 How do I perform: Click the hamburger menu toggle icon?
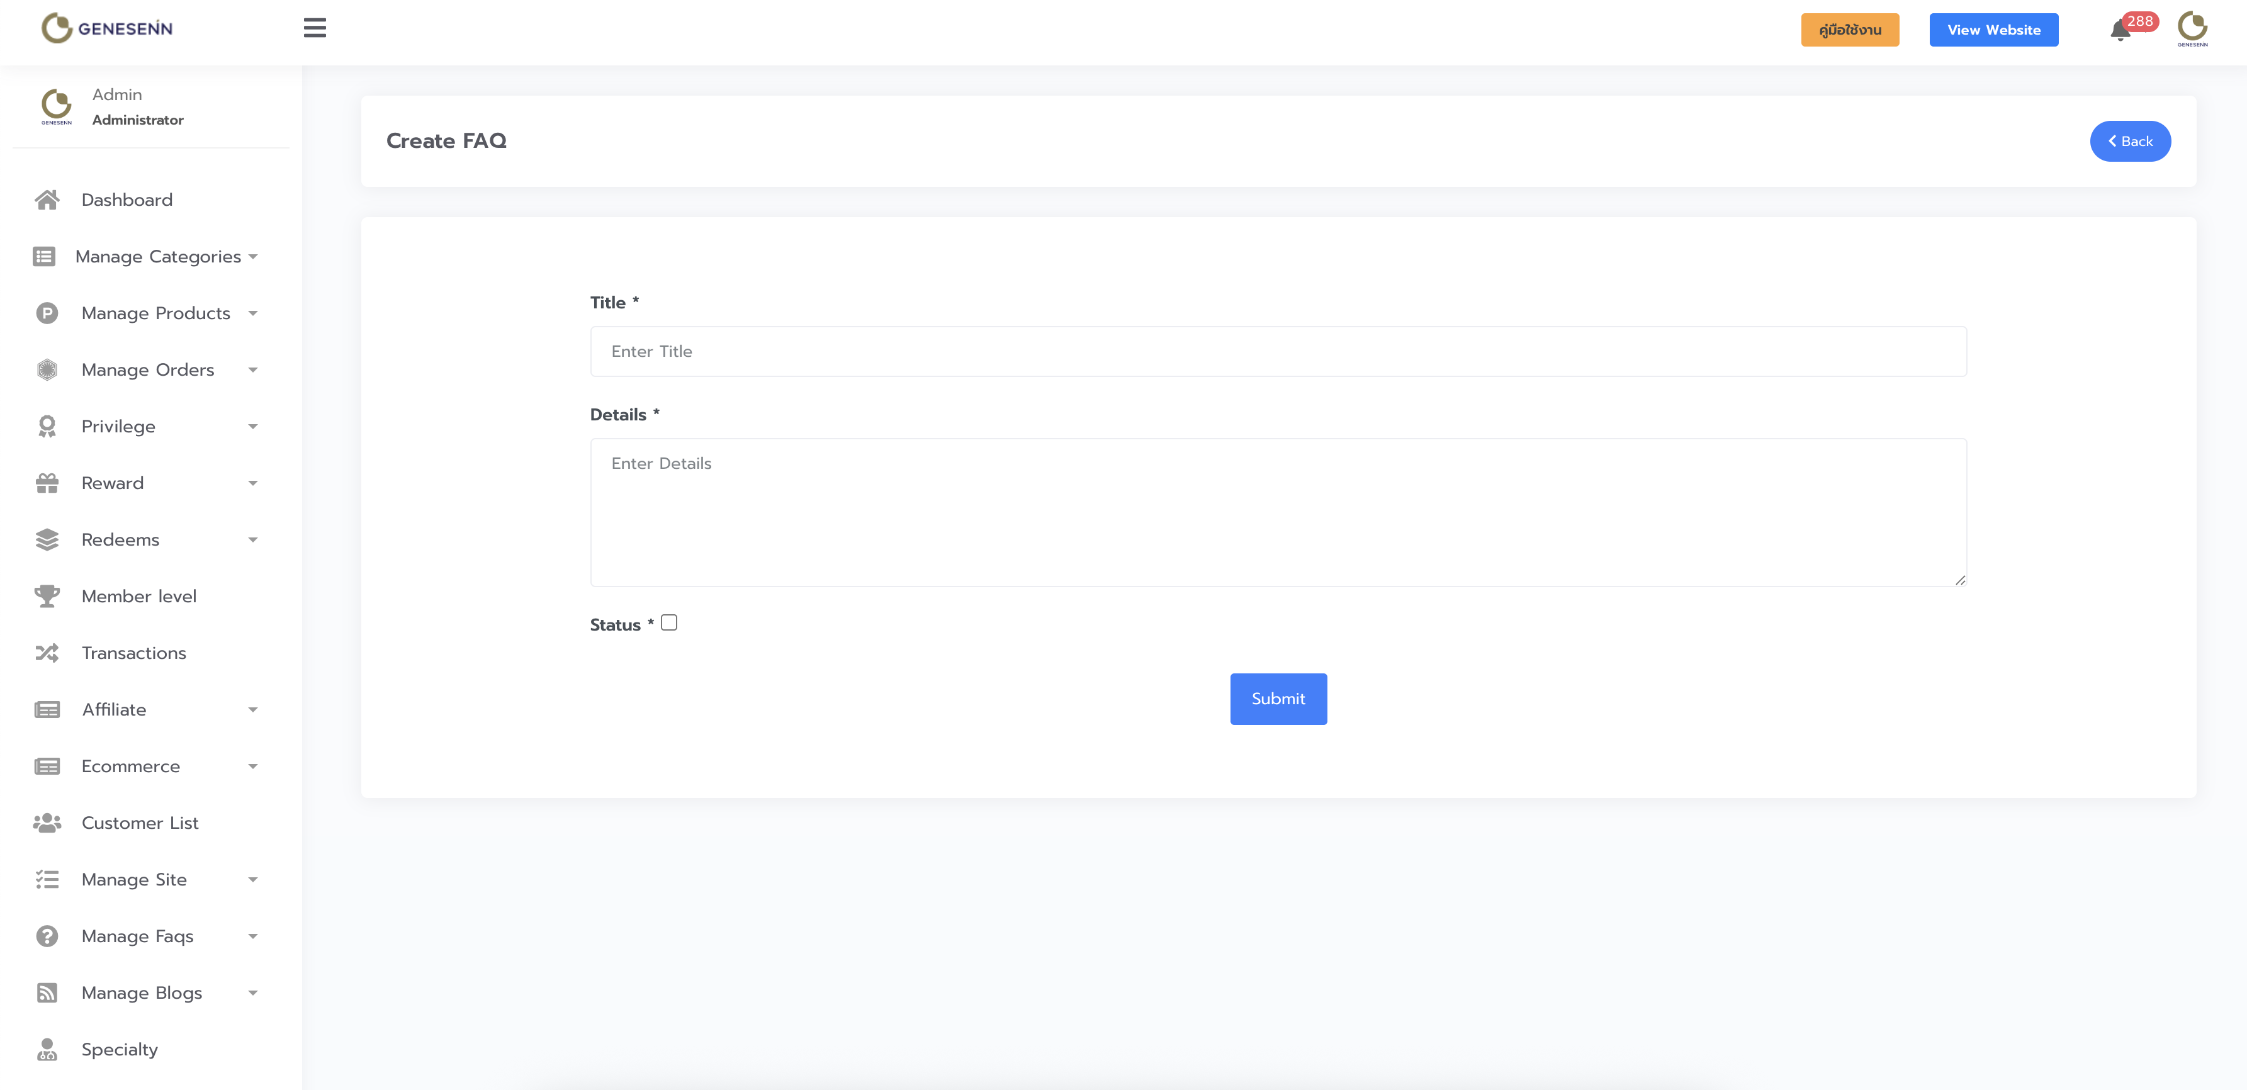pos(315,29)
